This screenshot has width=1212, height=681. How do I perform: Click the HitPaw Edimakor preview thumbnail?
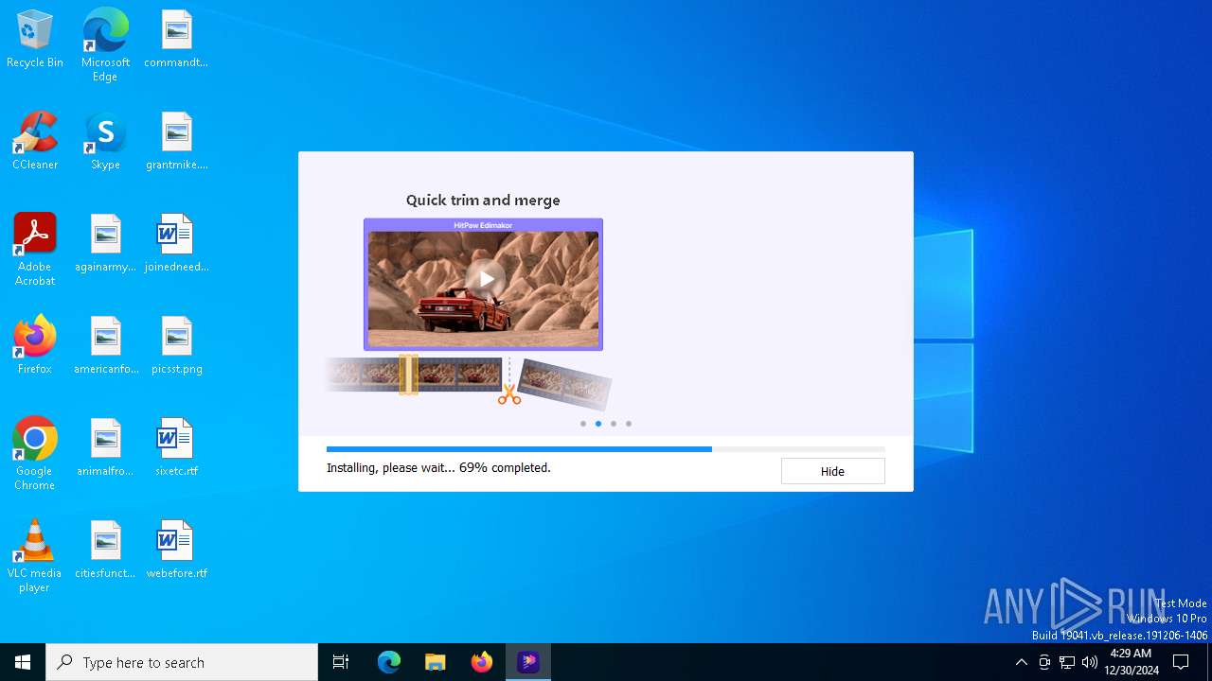(483, 285)
